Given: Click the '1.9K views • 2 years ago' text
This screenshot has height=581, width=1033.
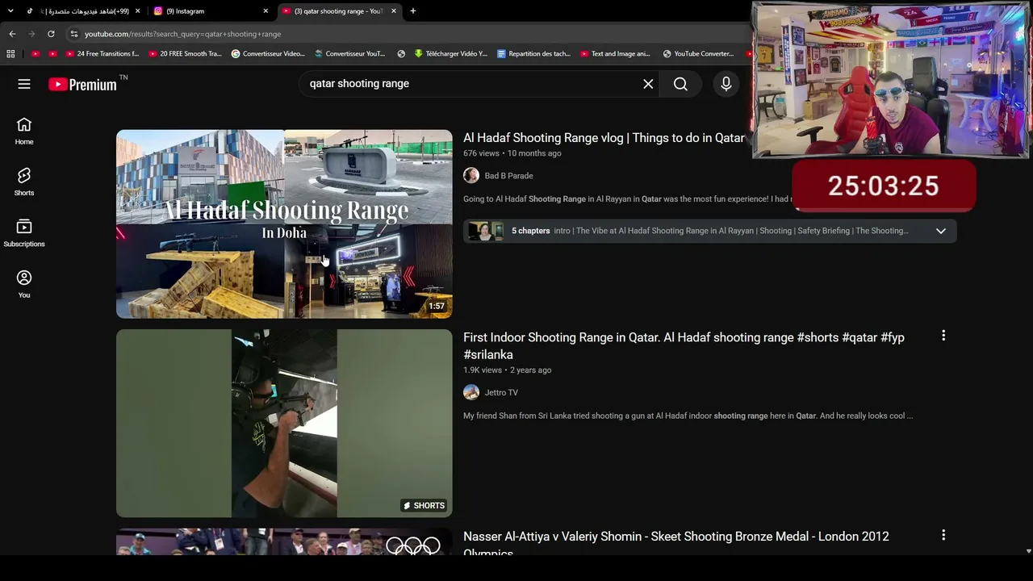Looking at the screenshot, I should coord(507,370).
